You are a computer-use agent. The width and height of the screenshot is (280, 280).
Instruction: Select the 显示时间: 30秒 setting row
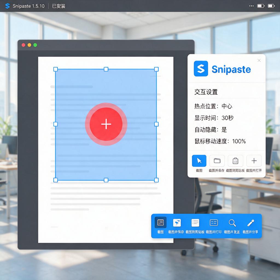tap(214, 118)
